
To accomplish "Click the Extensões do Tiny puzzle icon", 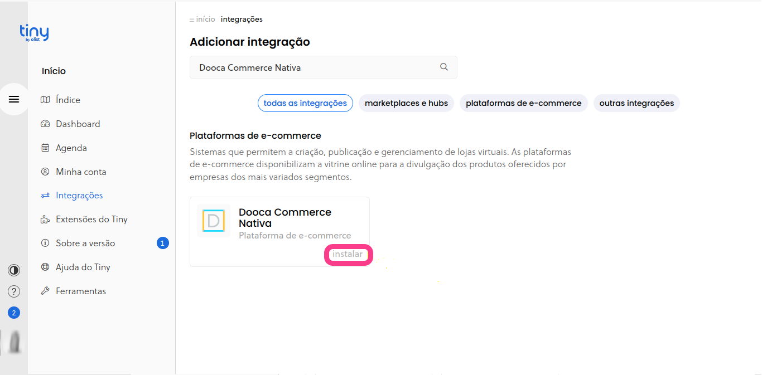I will [x=46, y=220].
